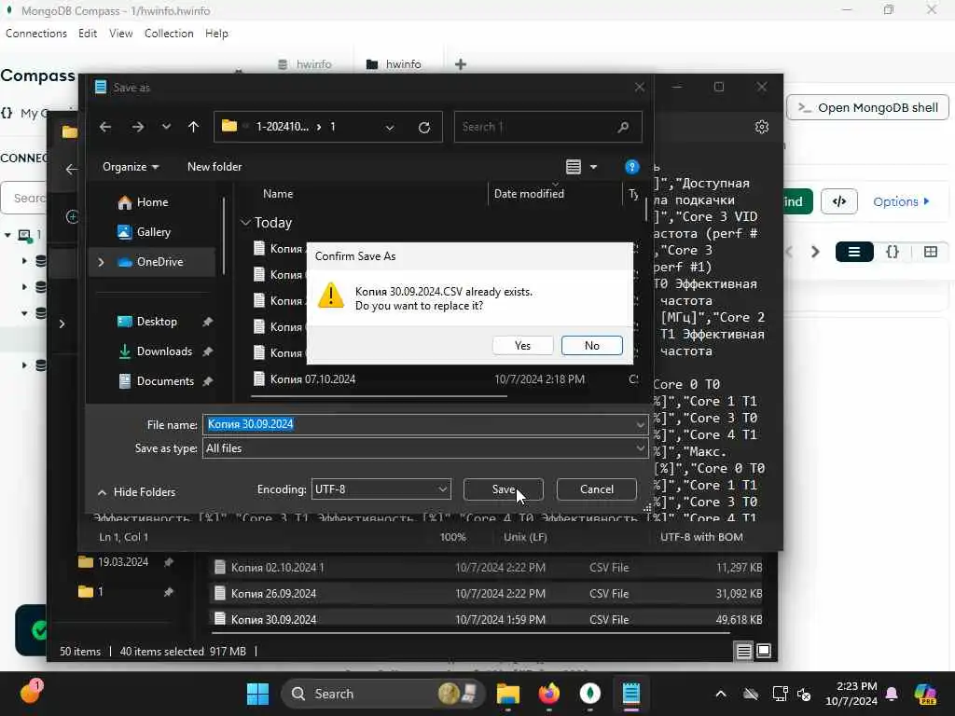955x716 pixels.
Task: Open Windows Start menu
Action: (x=257, y=694)
